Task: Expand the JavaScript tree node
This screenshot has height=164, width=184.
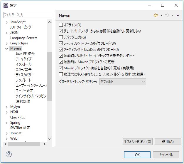Action: click(6, 22)
